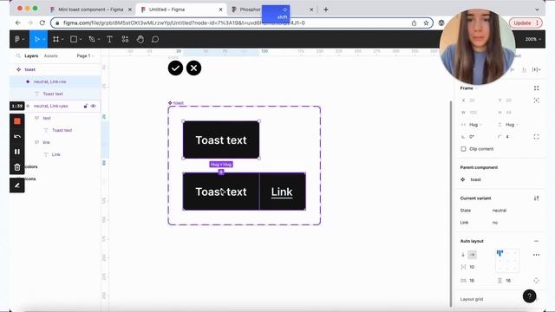Viewport: 555px width, 312px height.
Task: Open the Link variant value no
Action: coord(495,223)
